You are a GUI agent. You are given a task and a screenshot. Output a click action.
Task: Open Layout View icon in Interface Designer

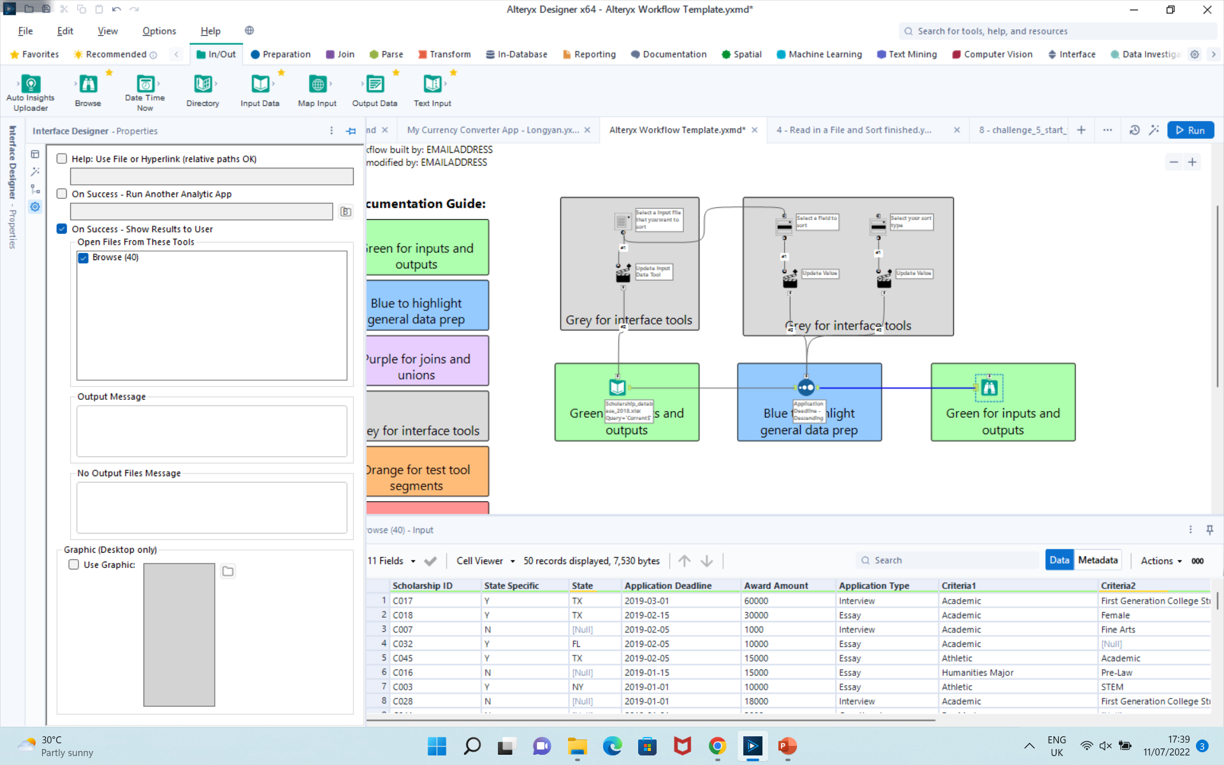35,154
